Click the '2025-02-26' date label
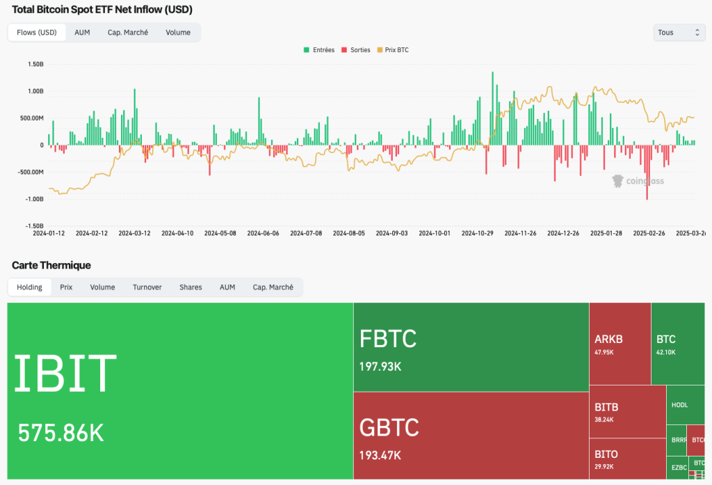The width and height of the screenshot is (712, 485). coord(649,233)
